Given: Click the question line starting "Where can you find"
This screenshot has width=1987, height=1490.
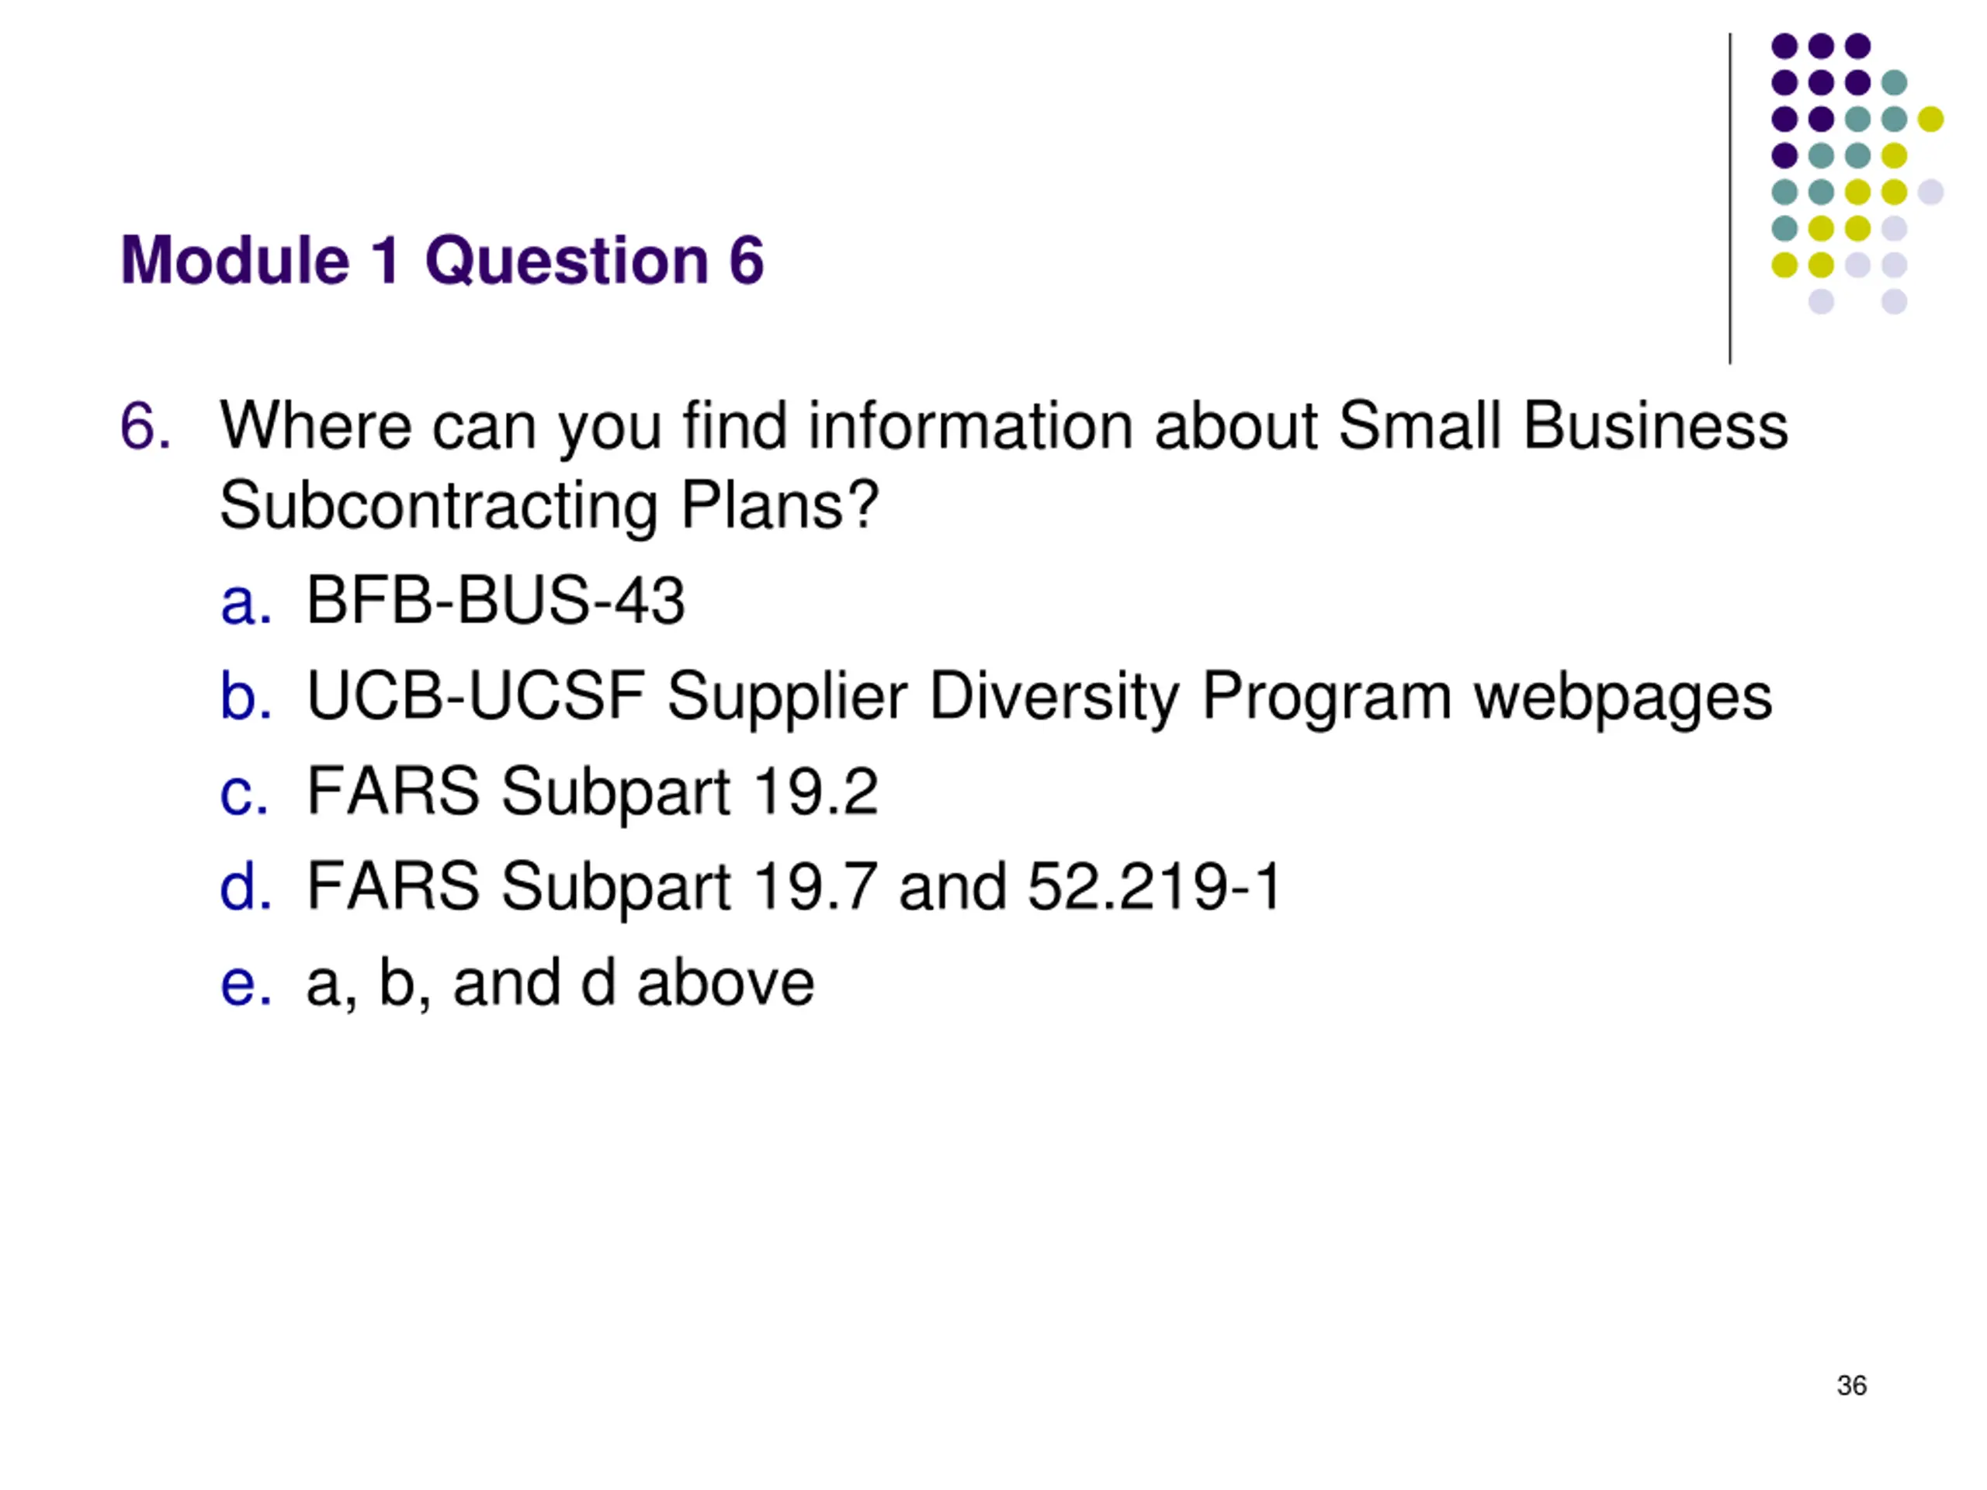Looking at the screenshot, I should point(1004,426).
